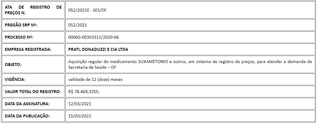Click 'Aquisição regular do medicamento' phrase

102,62
